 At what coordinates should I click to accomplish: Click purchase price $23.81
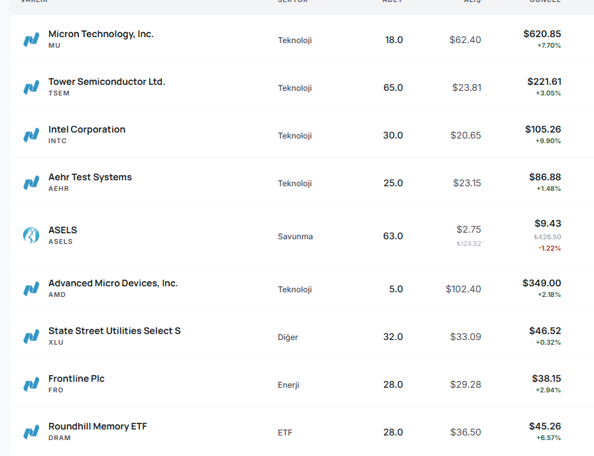[467, 87]
